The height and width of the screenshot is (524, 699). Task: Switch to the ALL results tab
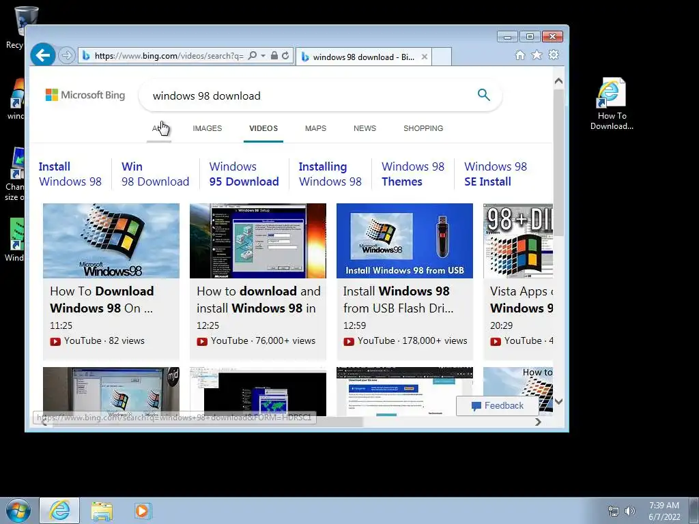coord(158,128)
